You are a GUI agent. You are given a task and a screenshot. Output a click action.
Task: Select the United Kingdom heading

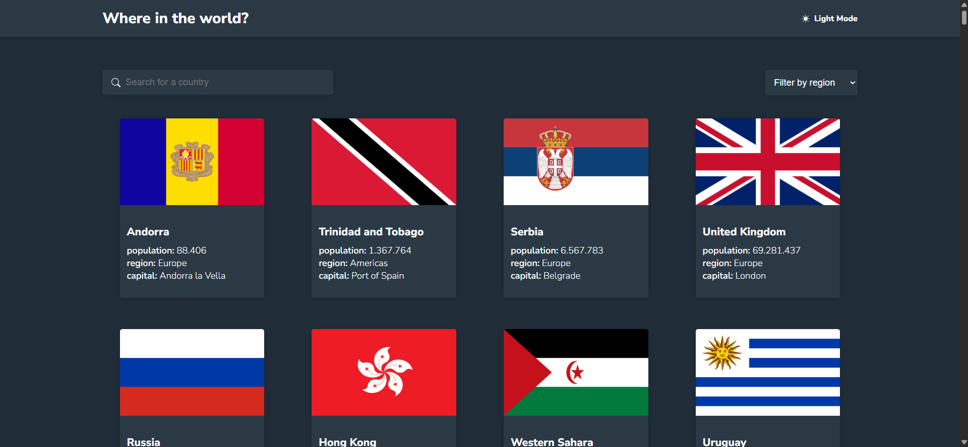tap(744, 232)
